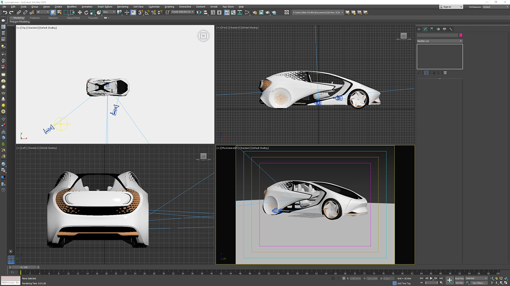Image resolution: width=510 pixels, height=286 pixels.
Task: Select the Select and Move tool
Action: [x=80, y=13]
